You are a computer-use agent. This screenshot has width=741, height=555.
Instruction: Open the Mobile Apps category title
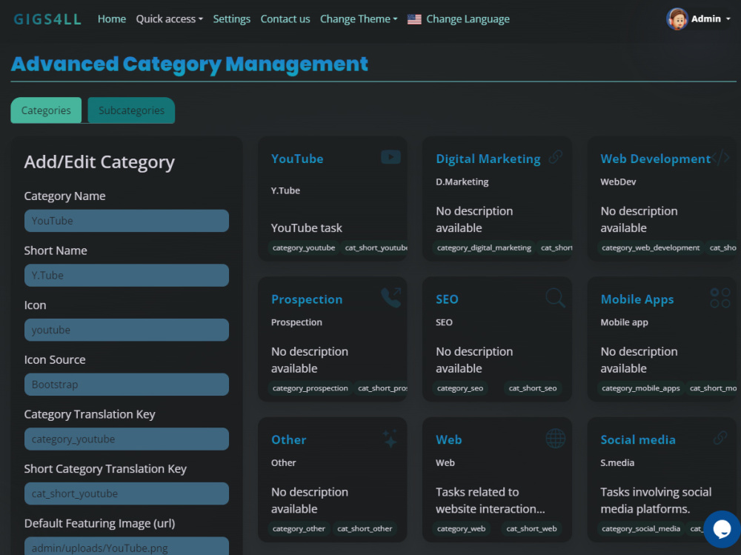pyautogui.click(x=637, y=299)
